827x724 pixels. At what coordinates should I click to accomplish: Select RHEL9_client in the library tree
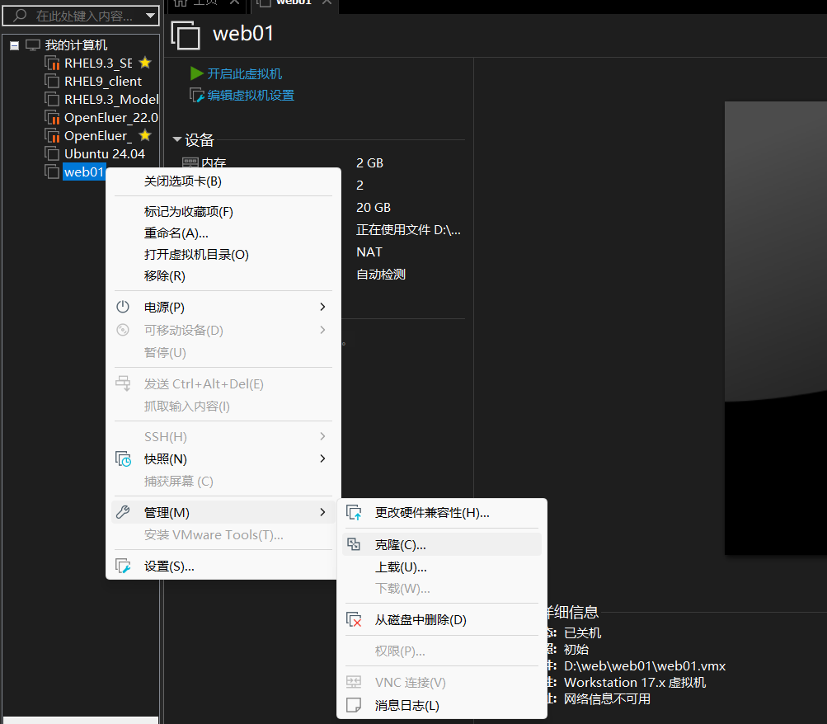pos(103,81)
